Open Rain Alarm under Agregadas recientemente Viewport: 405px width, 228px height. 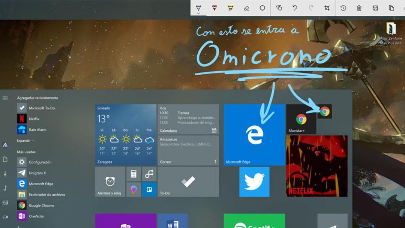point(38,129)
